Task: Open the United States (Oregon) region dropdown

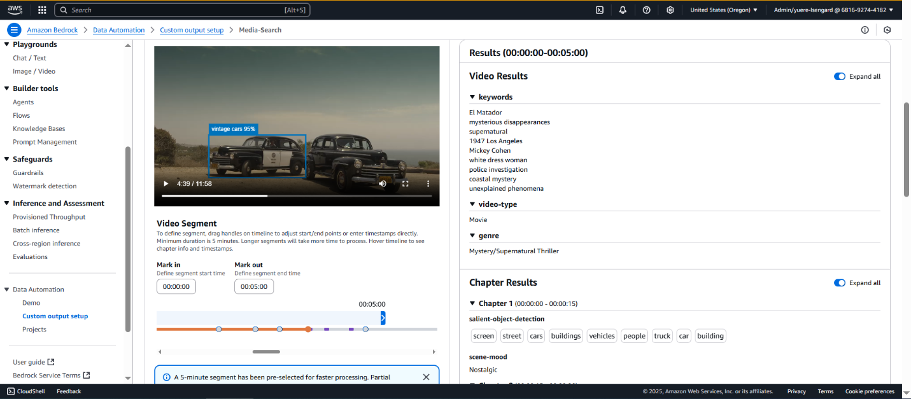Action: (724, 10)
